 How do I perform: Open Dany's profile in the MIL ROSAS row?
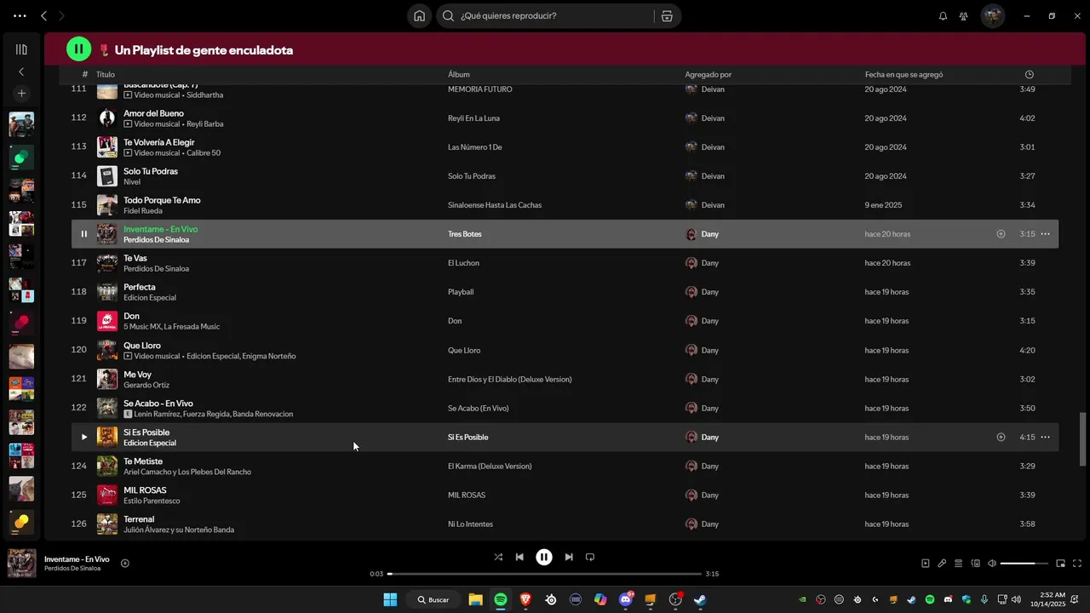click(x=710, y=496)
